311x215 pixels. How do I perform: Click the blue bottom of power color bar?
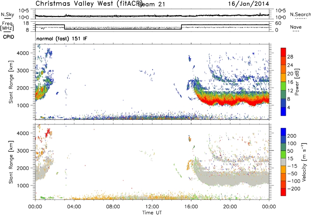click(283, 112)
